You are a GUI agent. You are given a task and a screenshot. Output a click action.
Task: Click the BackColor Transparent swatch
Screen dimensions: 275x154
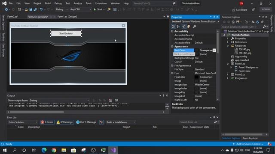coord(197,50)
